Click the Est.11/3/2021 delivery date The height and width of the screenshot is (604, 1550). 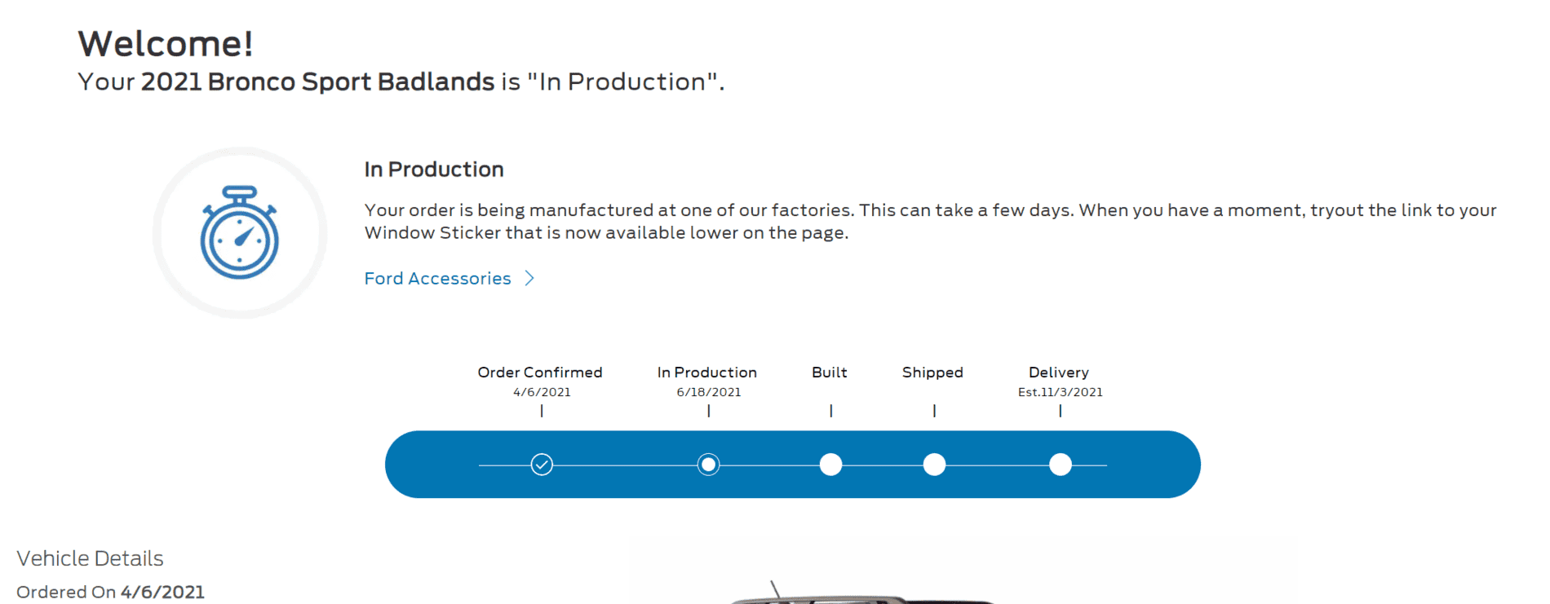[1060, 392]
